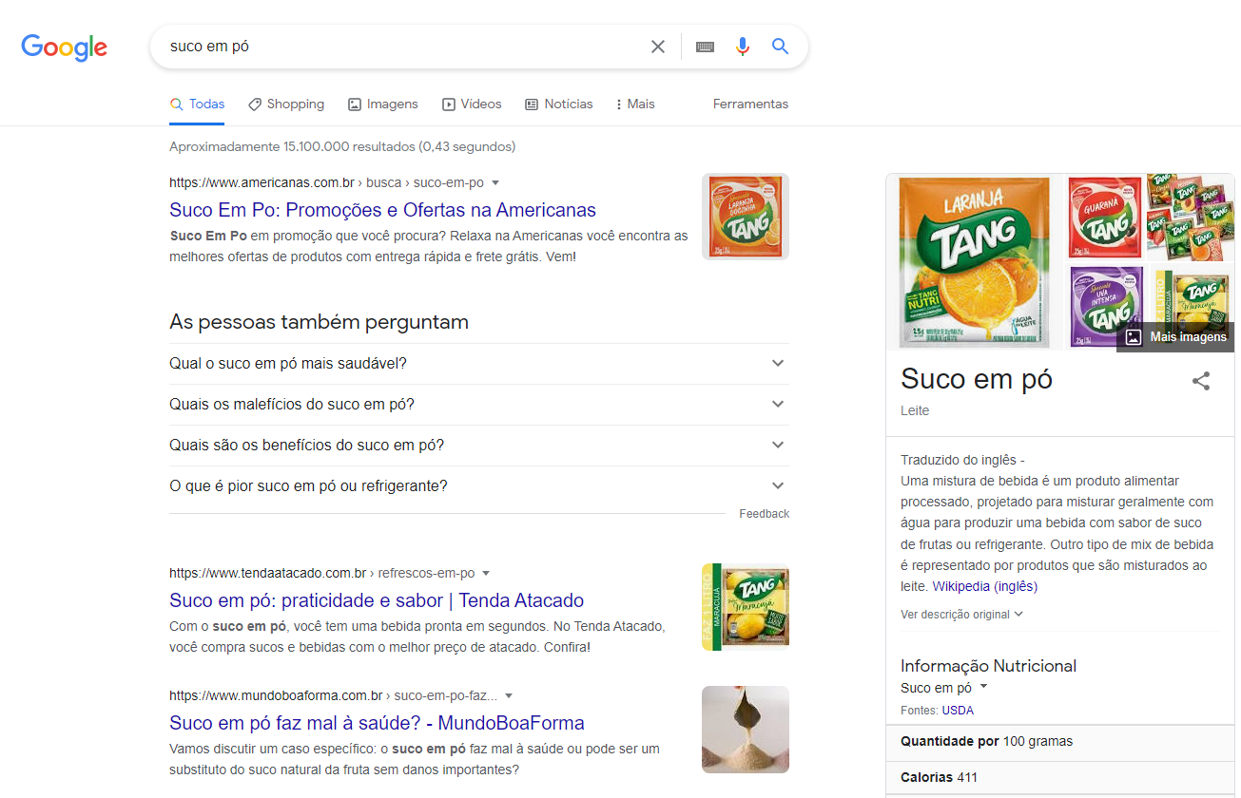This screenshot has width=1241, height=798.
Task: Open the Suco em pó nutrition dropdown
Action: coord(944,688)
